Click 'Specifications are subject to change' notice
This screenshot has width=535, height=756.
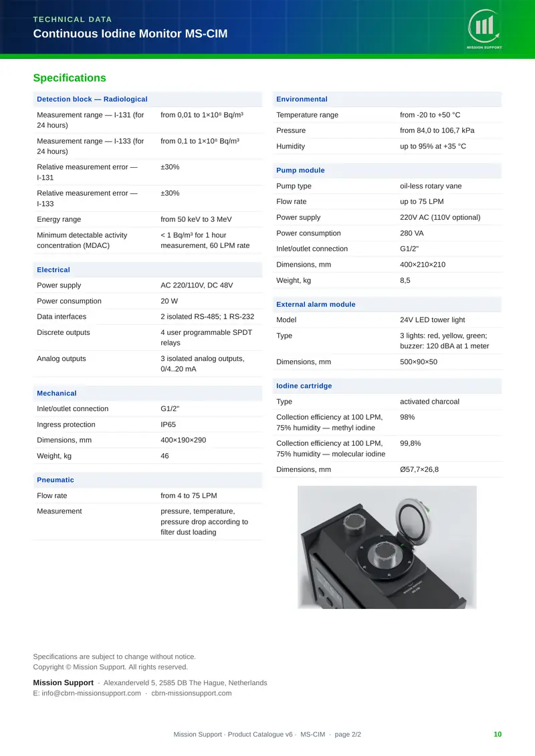tap(114, 656)
